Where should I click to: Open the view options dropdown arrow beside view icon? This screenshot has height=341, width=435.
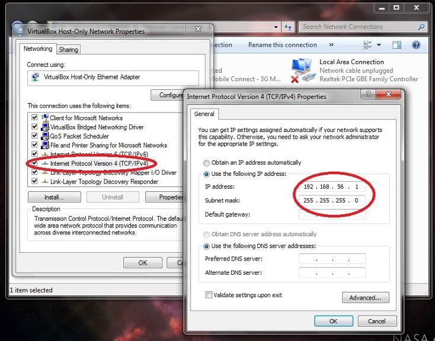pos(379,45)
